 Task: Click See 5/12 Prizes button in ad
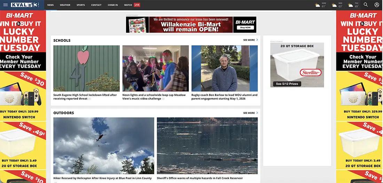[287, 84]
